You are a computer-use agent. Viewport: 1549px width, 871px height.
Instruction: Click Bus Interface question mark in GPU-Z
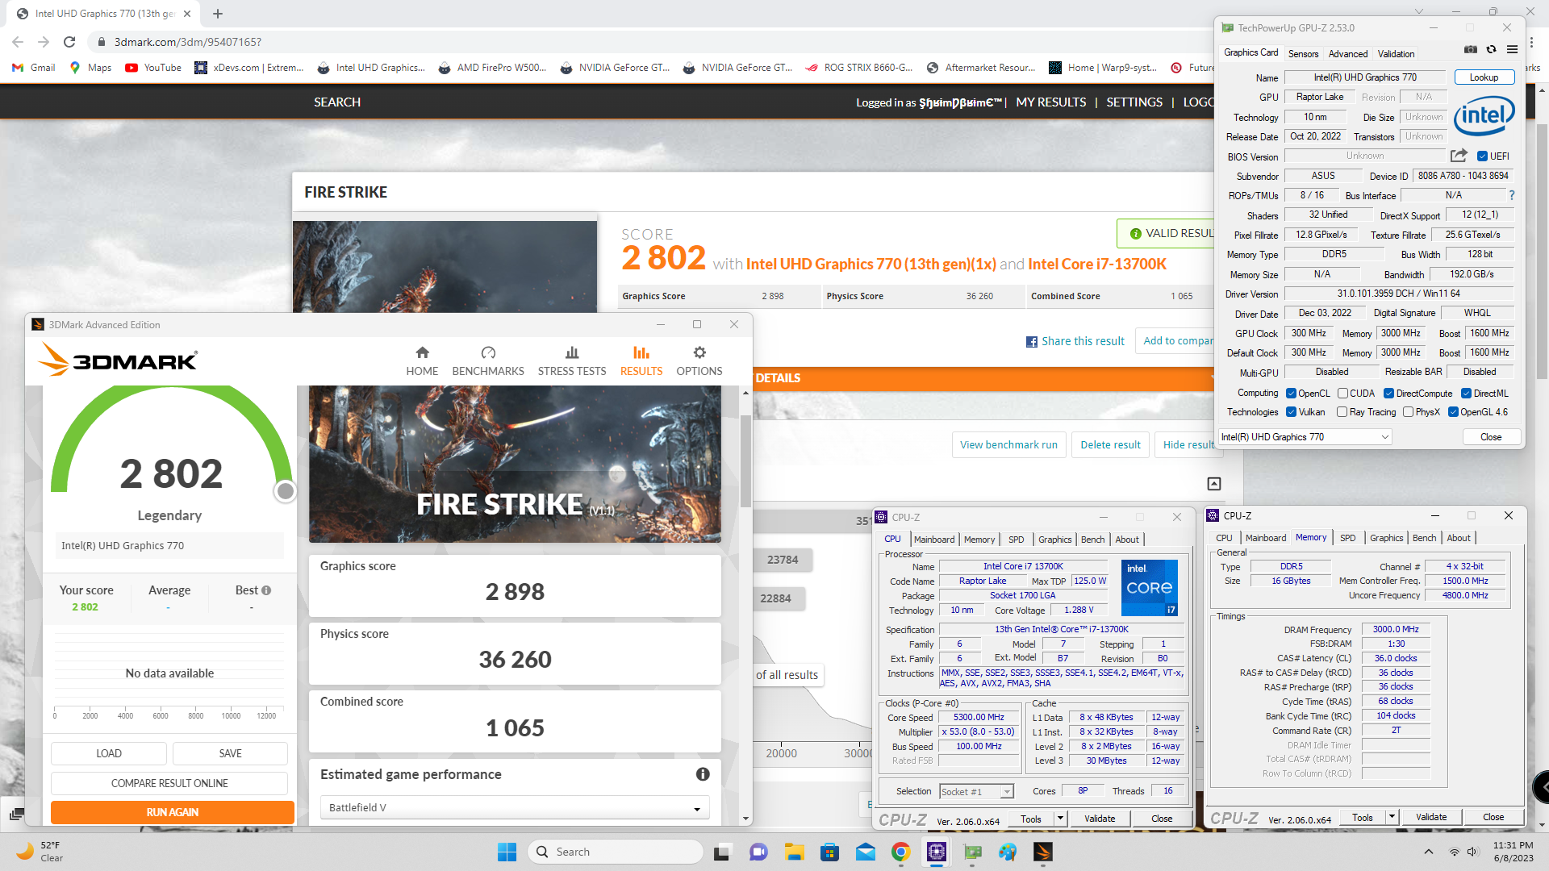1512,195
